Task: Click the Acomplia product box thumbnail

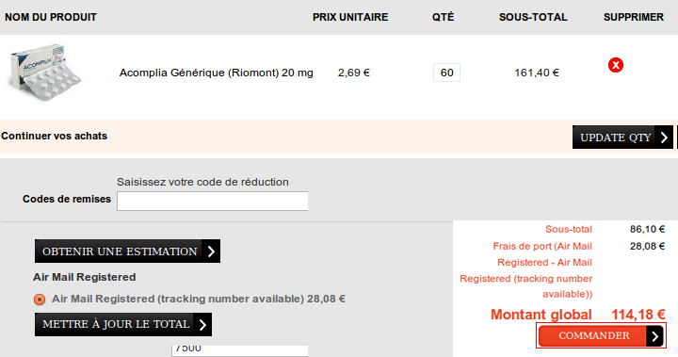Action: pyautogui.click(x=45, y=73)
